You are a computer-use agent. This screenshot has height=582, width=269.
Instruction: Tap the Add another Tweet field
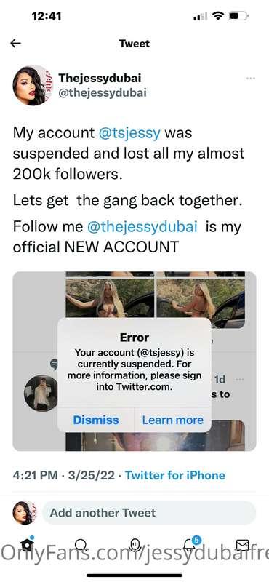(x=149, y=513)
